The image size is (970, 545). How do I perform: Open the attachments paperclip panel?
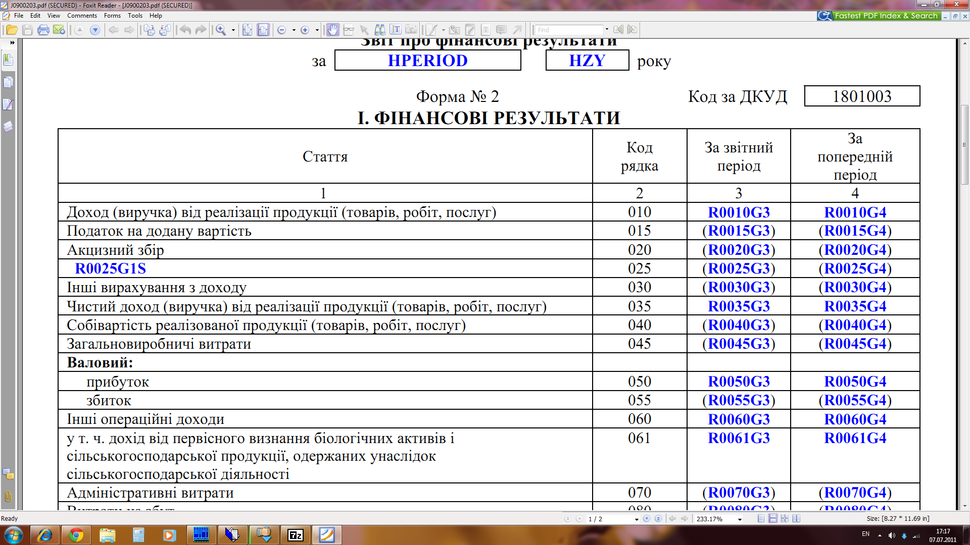pos(8,496)
